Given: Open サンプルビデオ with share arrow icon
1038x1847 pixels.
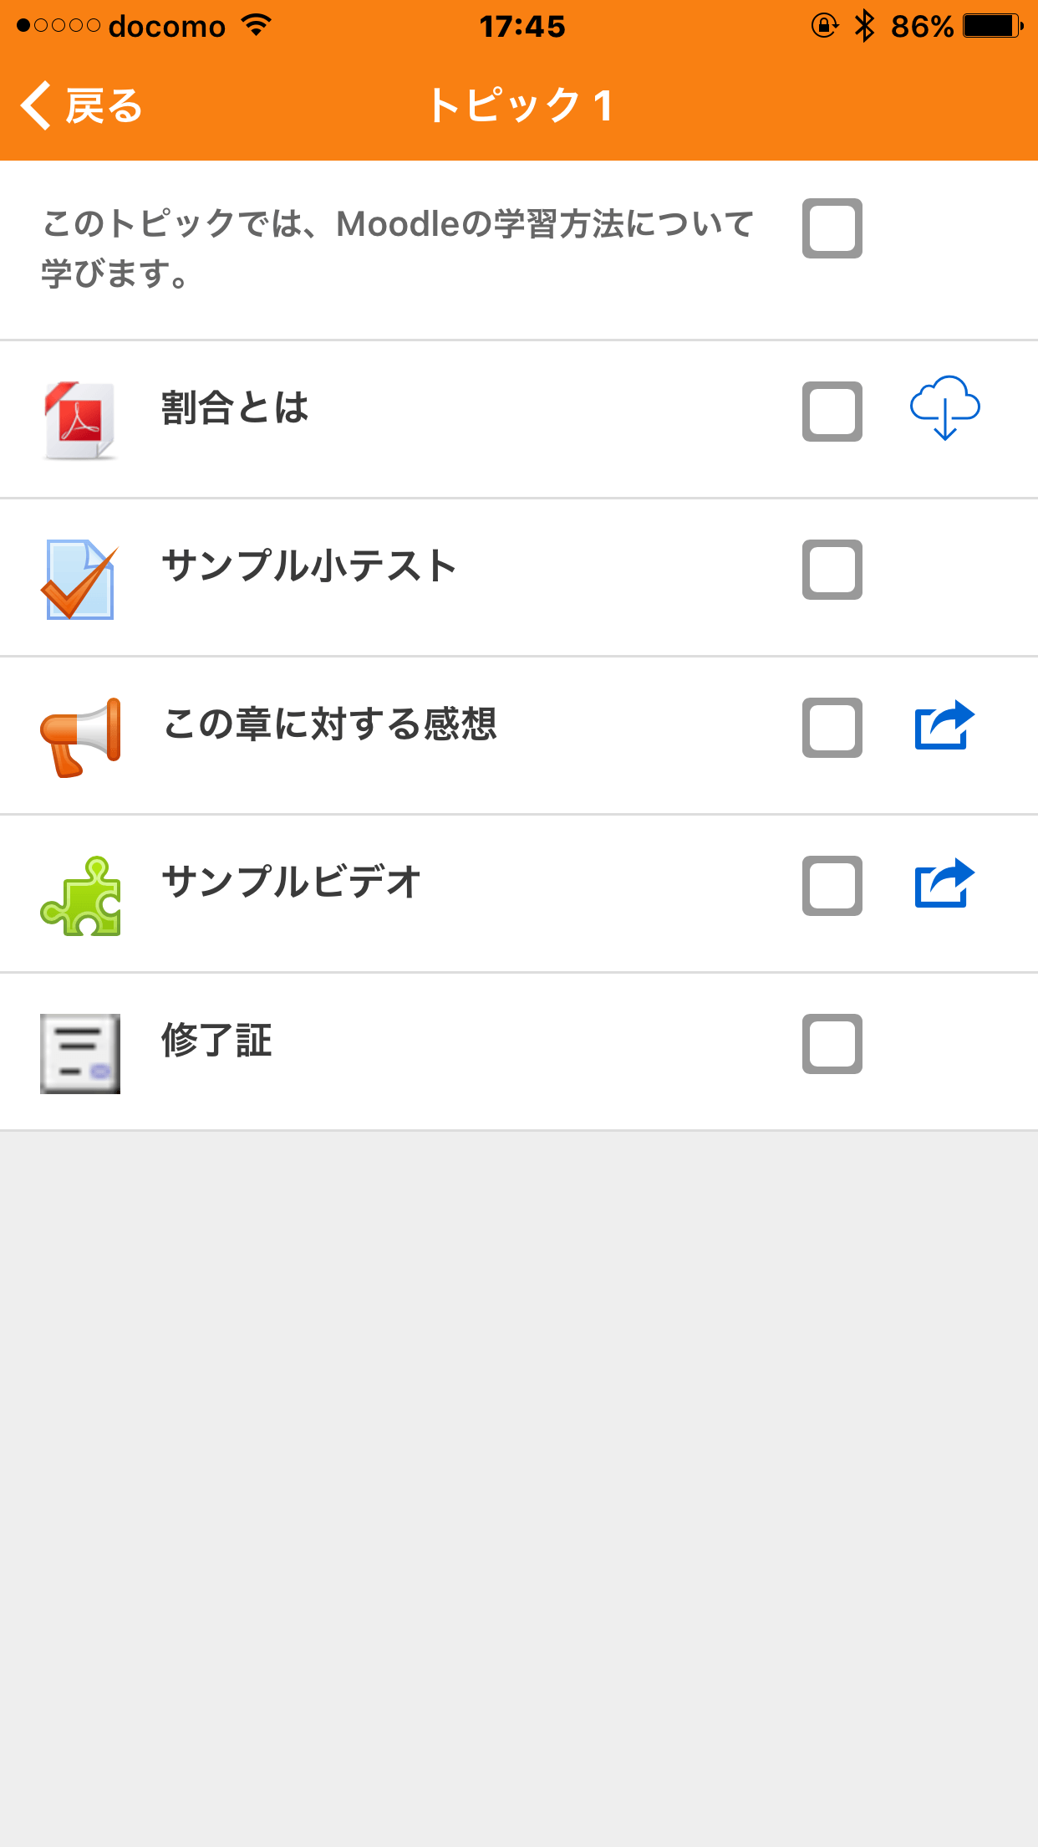Looking at the screenshot, I should click(x=944, y=883).
